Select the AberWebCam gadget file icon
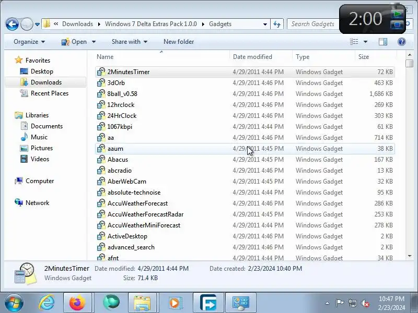Viewport: 418px width, 313px height. [101, 181]
